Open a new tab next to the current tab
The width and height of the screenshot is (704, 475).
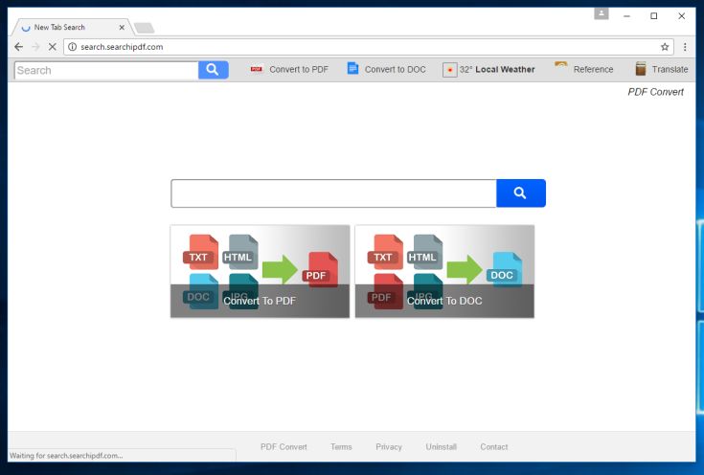(144, 28)
